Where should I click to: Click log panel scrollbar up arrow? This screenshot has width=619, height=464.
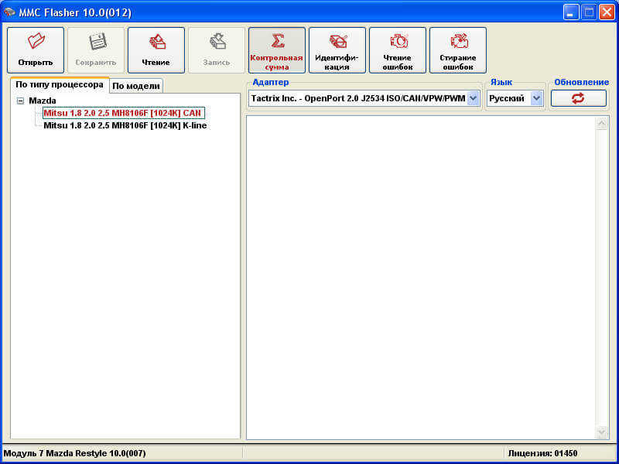tap(602, 124)
